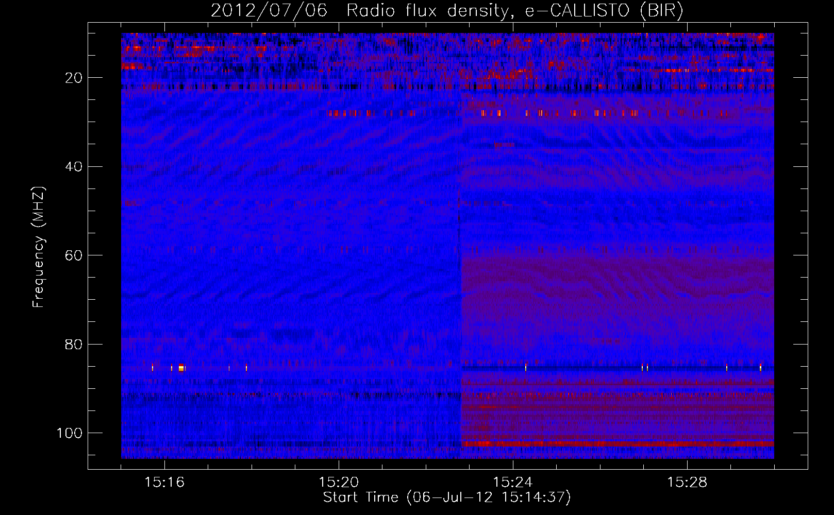This screenshot has width=834, height=515.
Task: Click the 100 MHz frequency tick label
Action: (70, 433)
